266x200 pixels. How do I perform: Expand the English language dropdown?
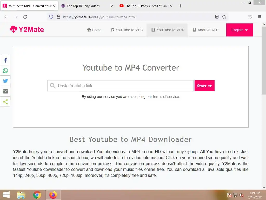(240, 30)
